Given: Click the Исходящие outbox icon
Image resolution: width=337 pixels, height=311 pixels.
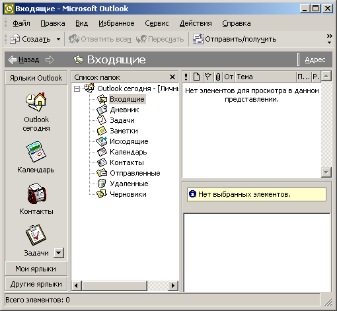Looking at the screenshot, I should tap(102, 141).
